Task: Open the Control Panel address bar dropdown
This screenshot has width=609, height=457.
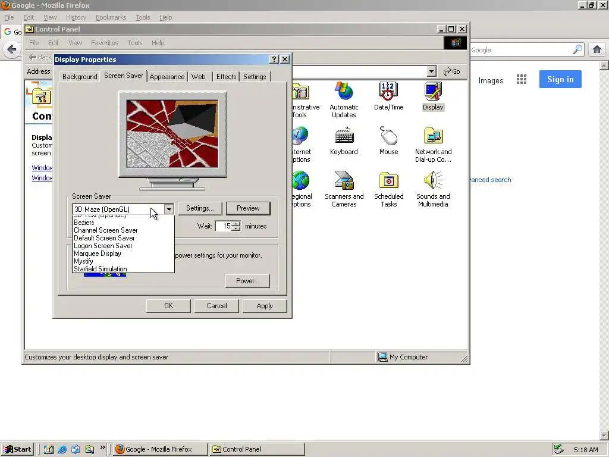Action: 432,71
